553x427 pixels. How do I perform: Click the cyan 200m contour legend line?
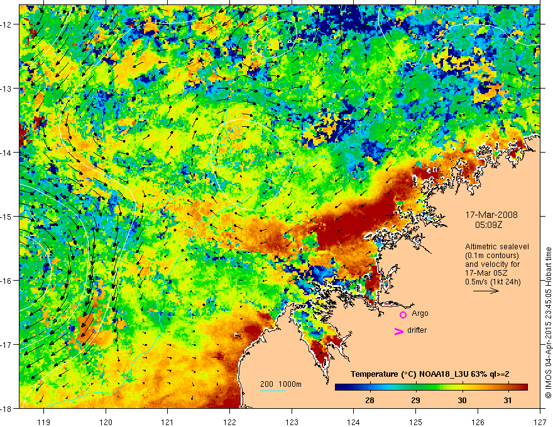point(273,391)
